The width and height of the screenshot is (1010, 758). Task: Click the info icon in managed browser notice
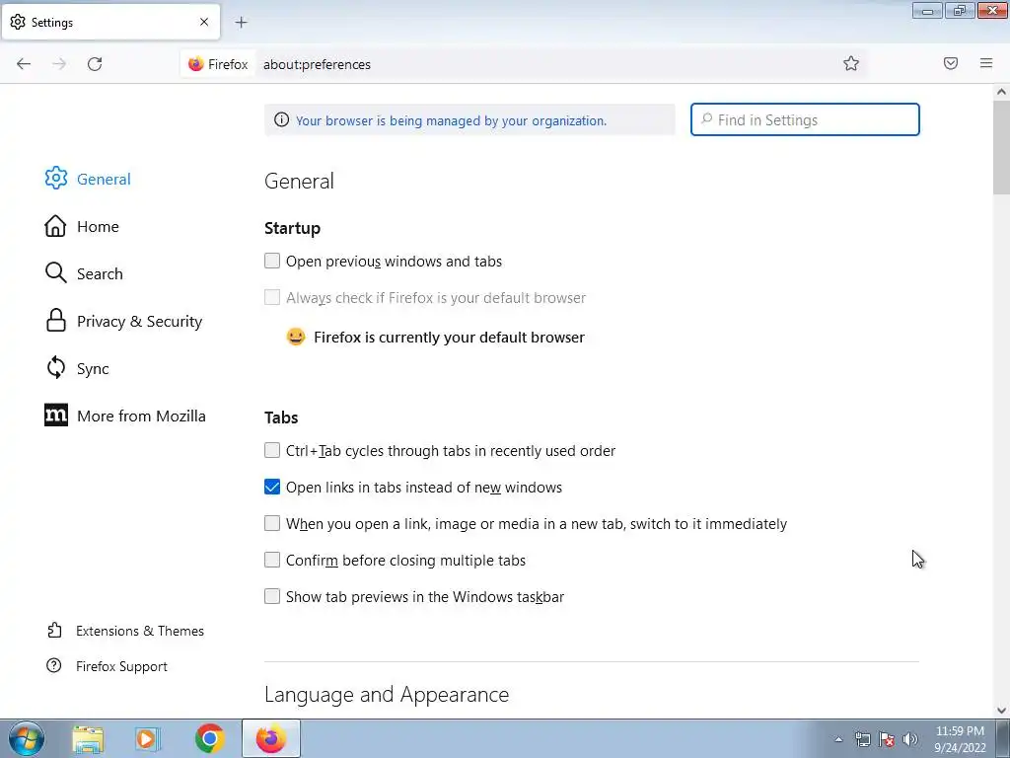tap(281, 119)
